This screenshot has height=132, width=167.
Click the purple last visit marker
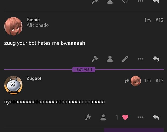pos(83,69)
